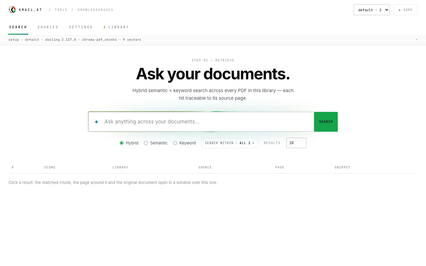426x266 pixels.
Task: Open the Settings tab
Action: tap(81, 27)
